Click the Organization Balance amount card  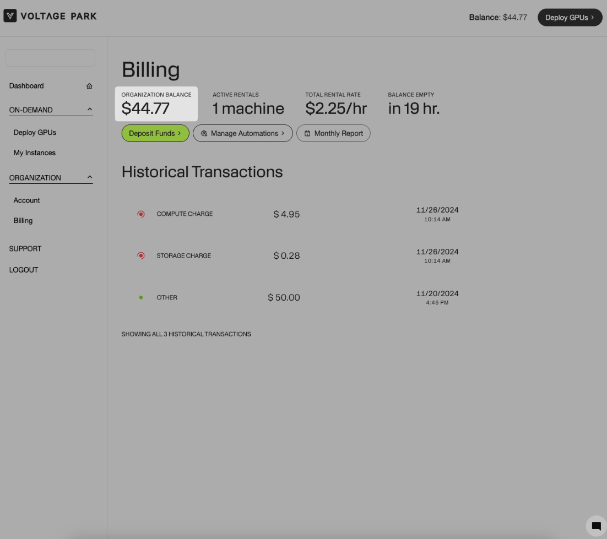(156, 104)
